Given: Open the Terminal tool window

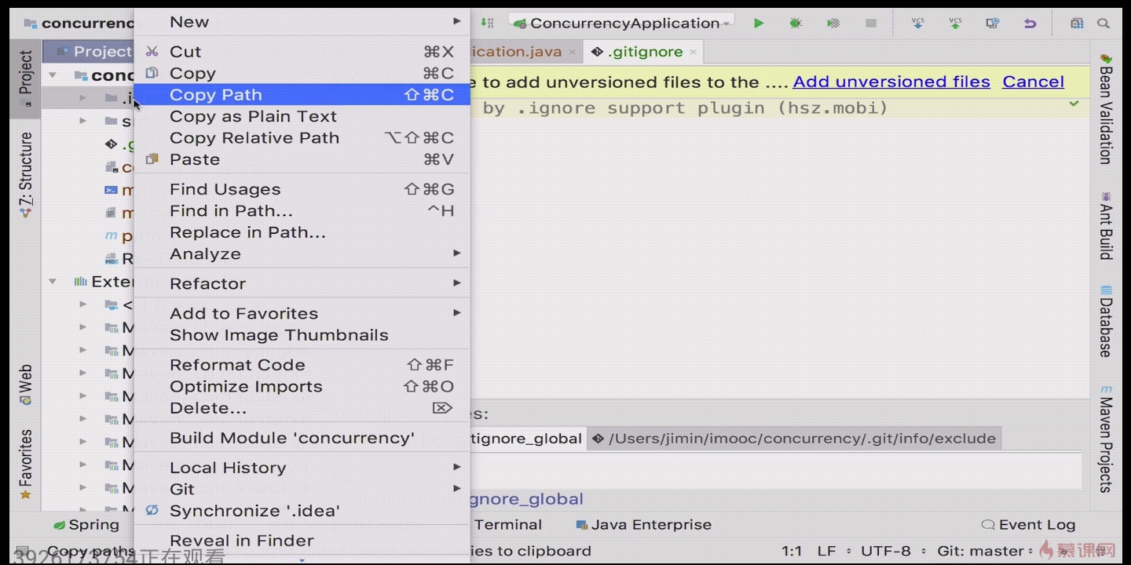Looking at the screenshot, I should click(x=508, y=525).
